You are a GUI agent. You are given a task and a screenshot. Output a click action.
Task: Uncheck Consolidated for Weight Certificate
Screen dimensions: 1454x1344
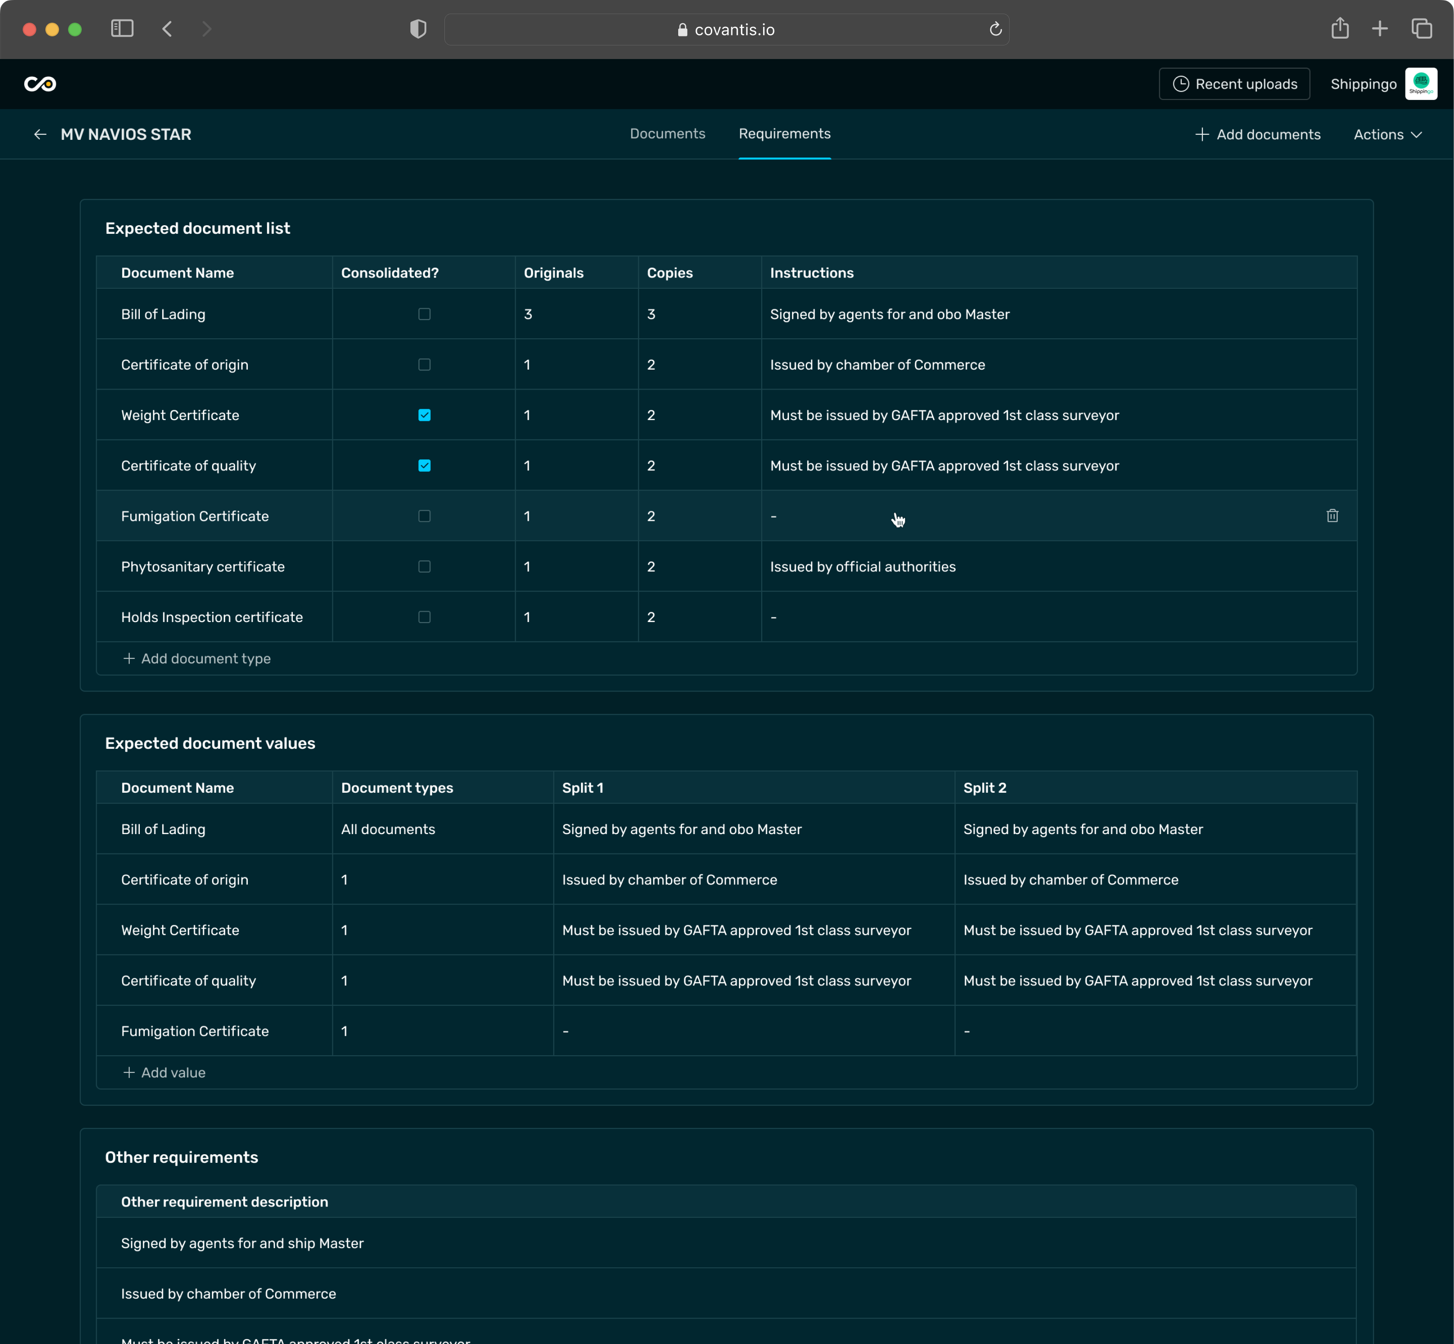click(x=424, y=415)
